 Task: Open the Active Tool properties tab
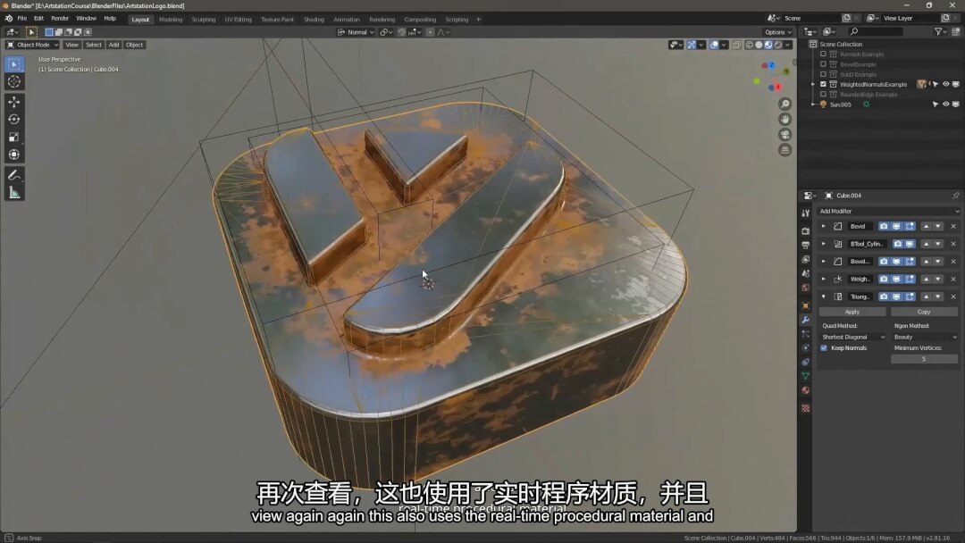coord(806,213)
